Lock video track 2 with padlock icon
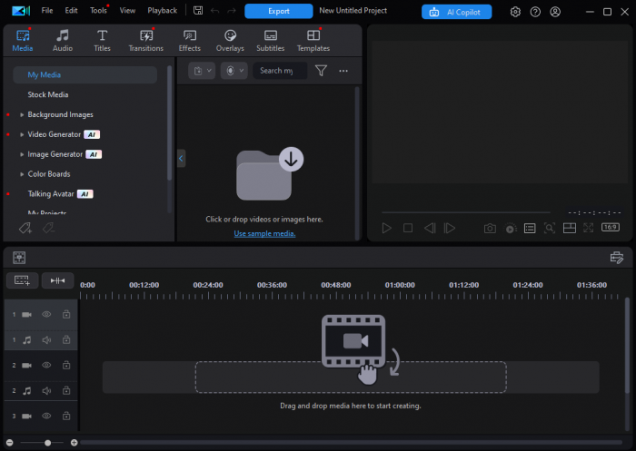This screenshot has height=451, width=636. (66, 365)
